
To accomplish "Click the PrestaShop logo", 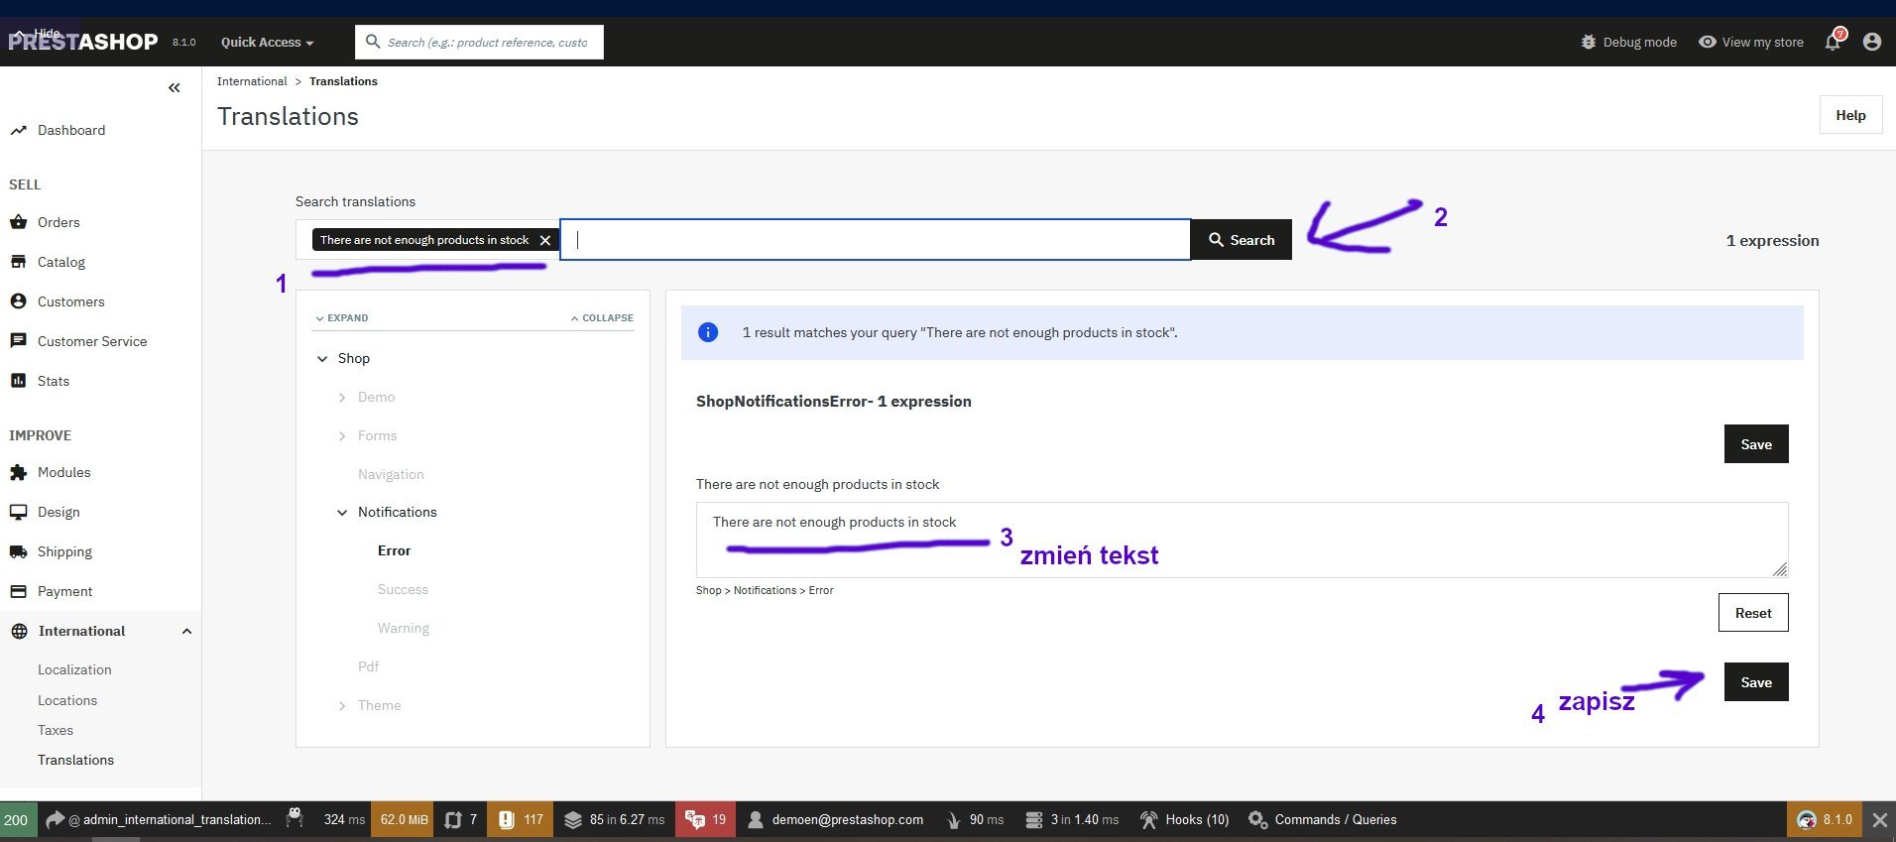I will pyautogui.click(x=83, y=42).
